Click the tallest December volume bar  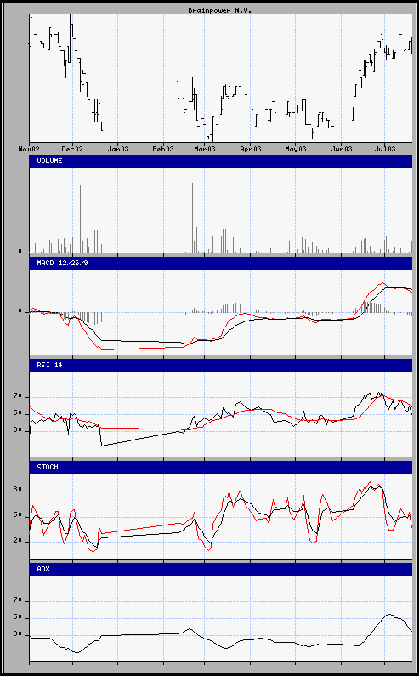click(80, 219)
